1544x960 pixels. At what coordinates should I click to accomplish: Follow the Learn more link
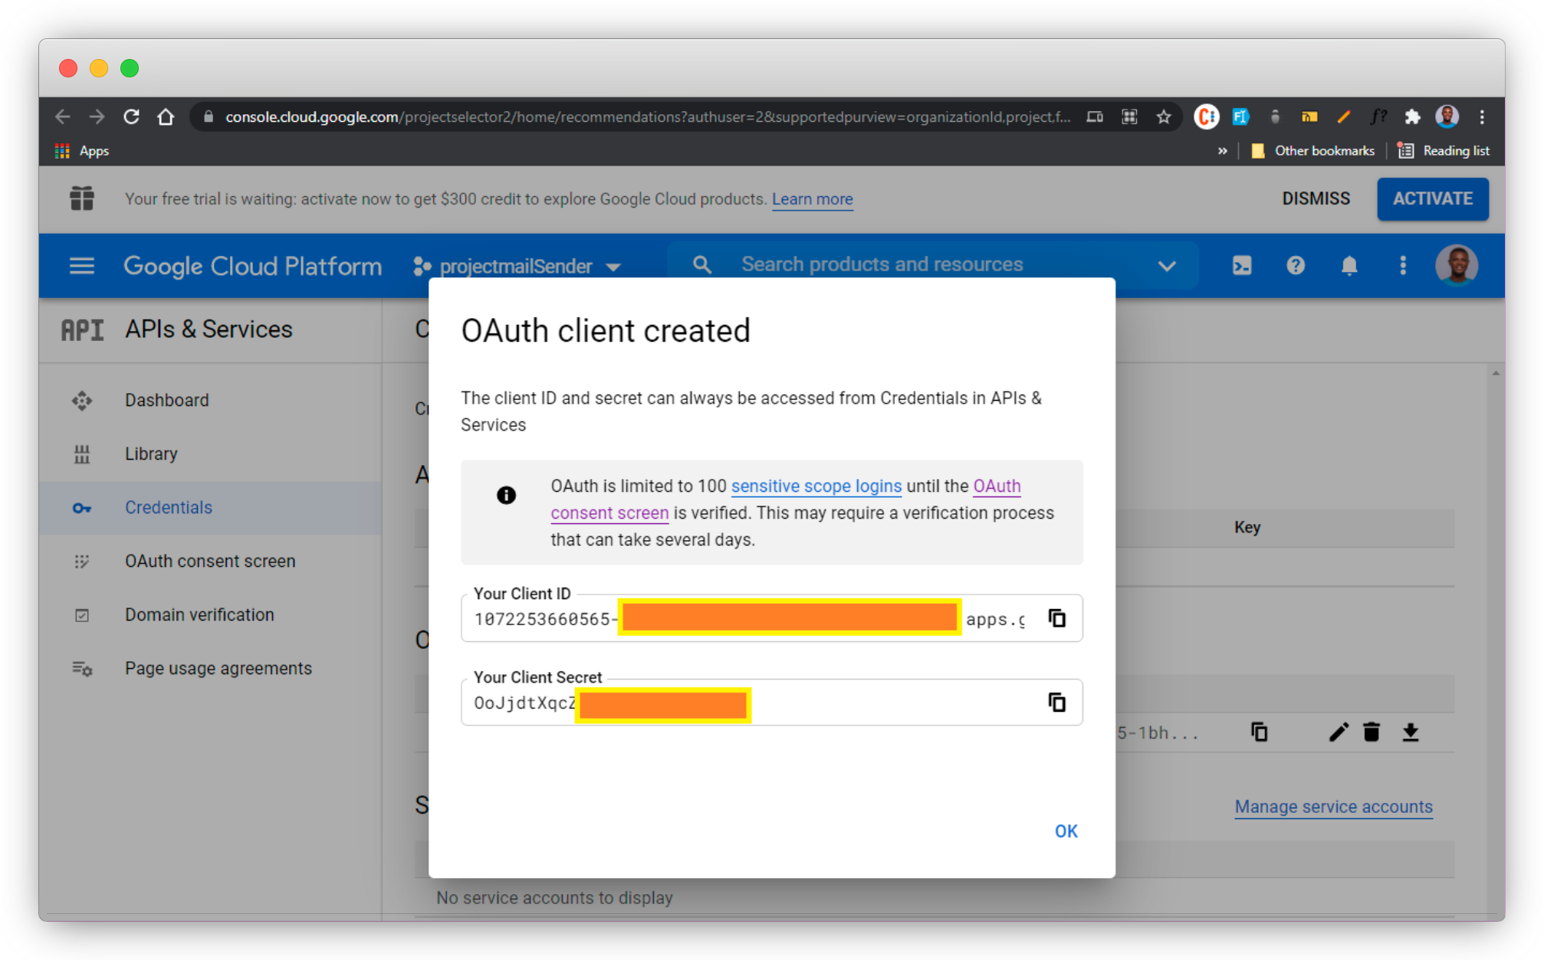click(x=812, y=199)
